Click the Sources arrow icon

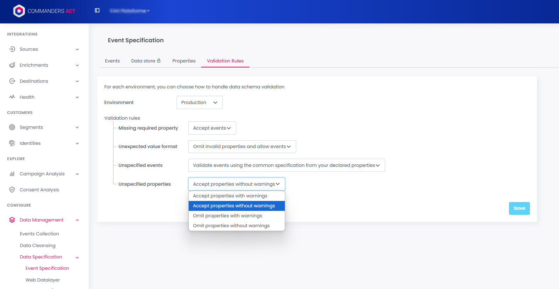tap(12, 49)
